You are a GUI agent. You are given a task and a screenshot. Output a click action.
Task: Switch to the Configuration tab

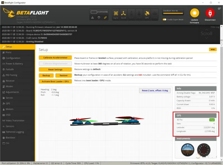click(17, 58)
